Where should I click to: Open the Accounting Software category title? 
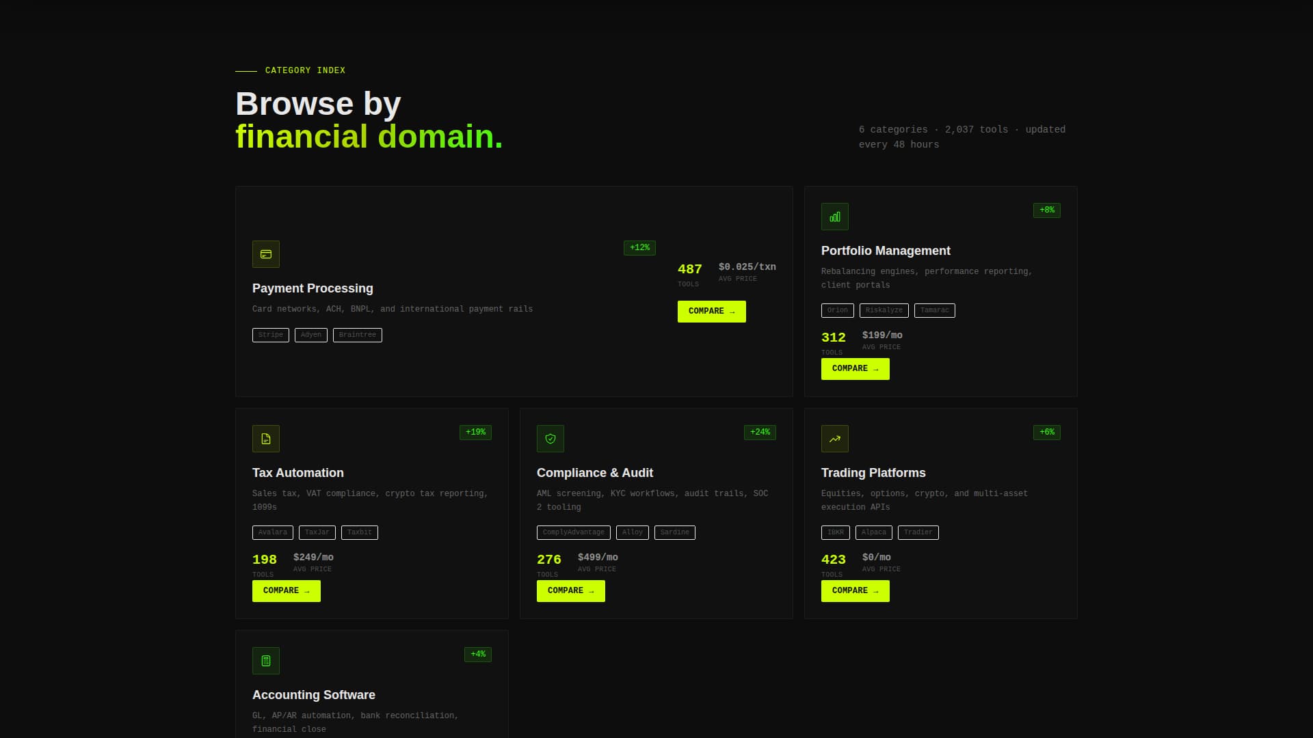click(314, 695)
